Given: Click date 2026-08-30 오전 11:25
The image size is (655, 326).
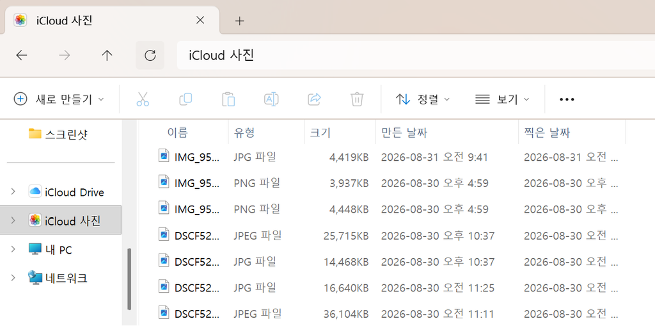Looking at the screenshot, I should click(438, 288).
